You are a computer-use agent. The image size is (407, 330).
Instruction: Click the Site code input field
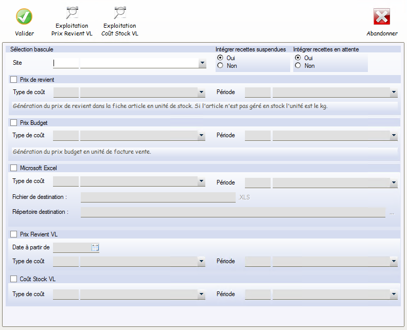click(66, 63)
